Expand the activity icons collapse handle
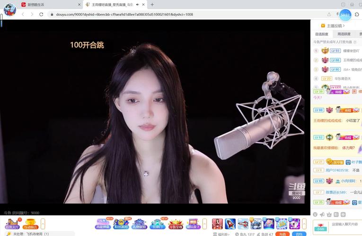The height and width of the screenshot is (236, 362). [204, 224]
